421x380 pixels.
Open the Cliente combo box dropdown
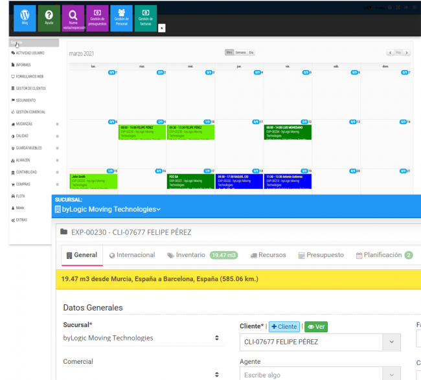click(x=391, y=341)
